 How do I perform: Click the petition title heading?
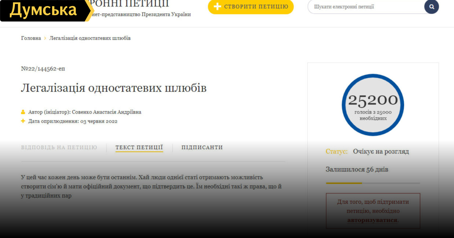113,88
